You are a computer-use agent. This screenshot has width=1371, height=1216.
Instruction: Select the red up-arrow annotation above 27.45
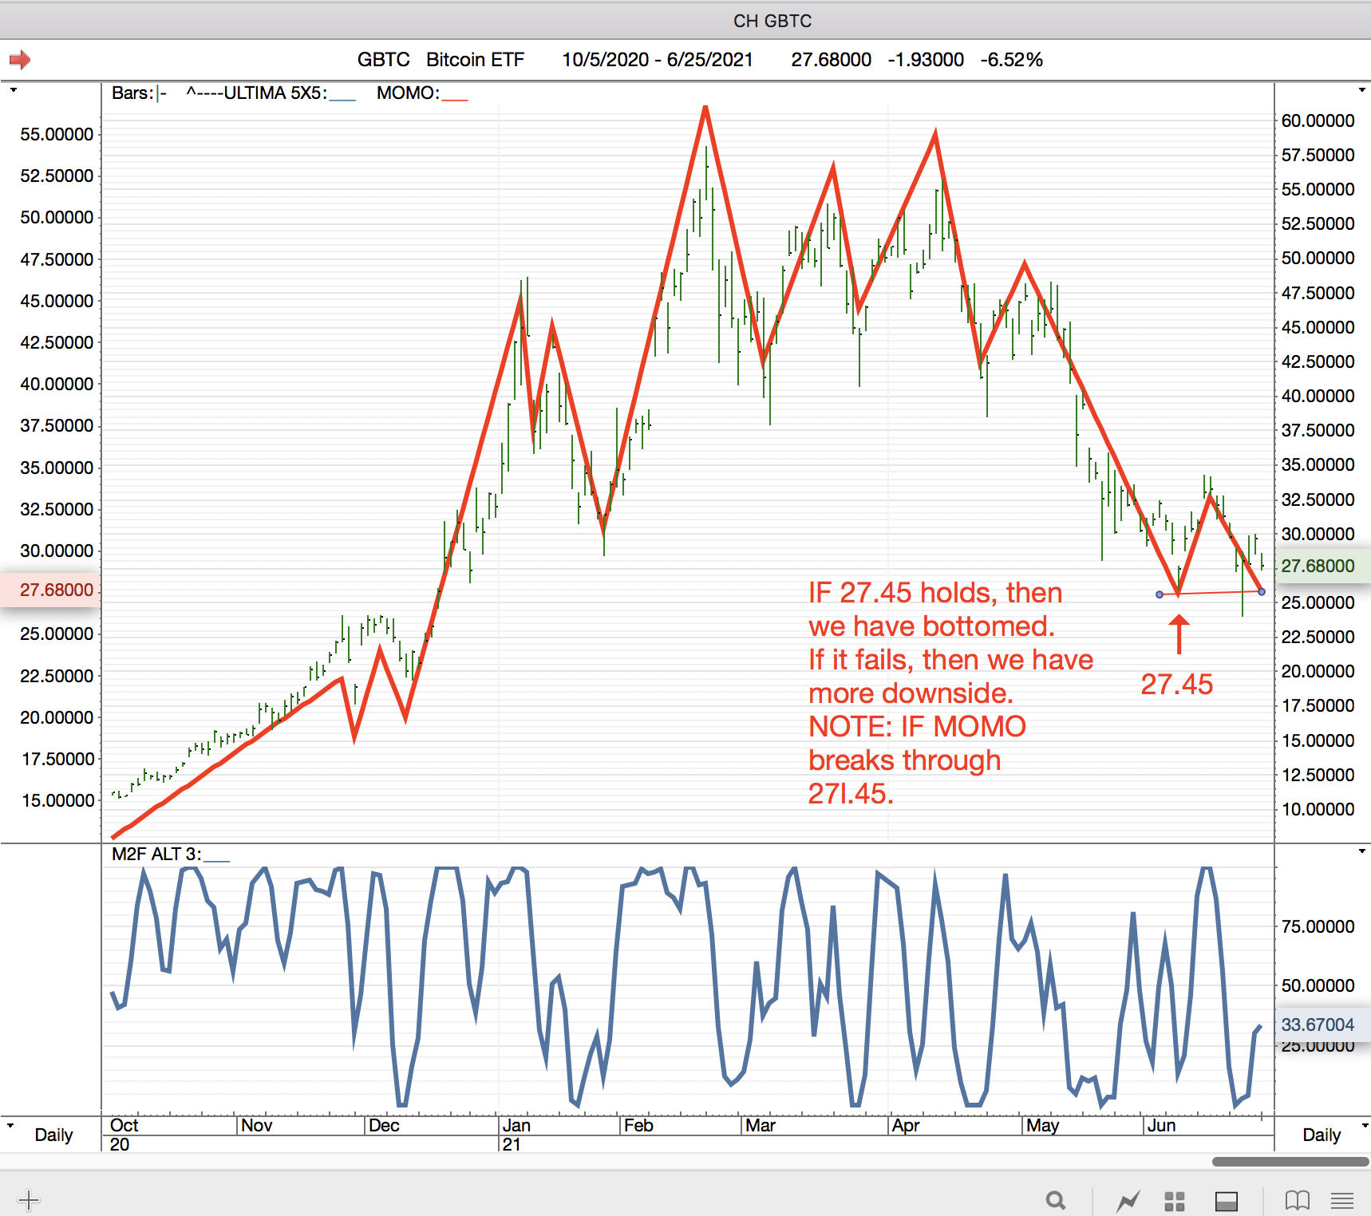1179,634
